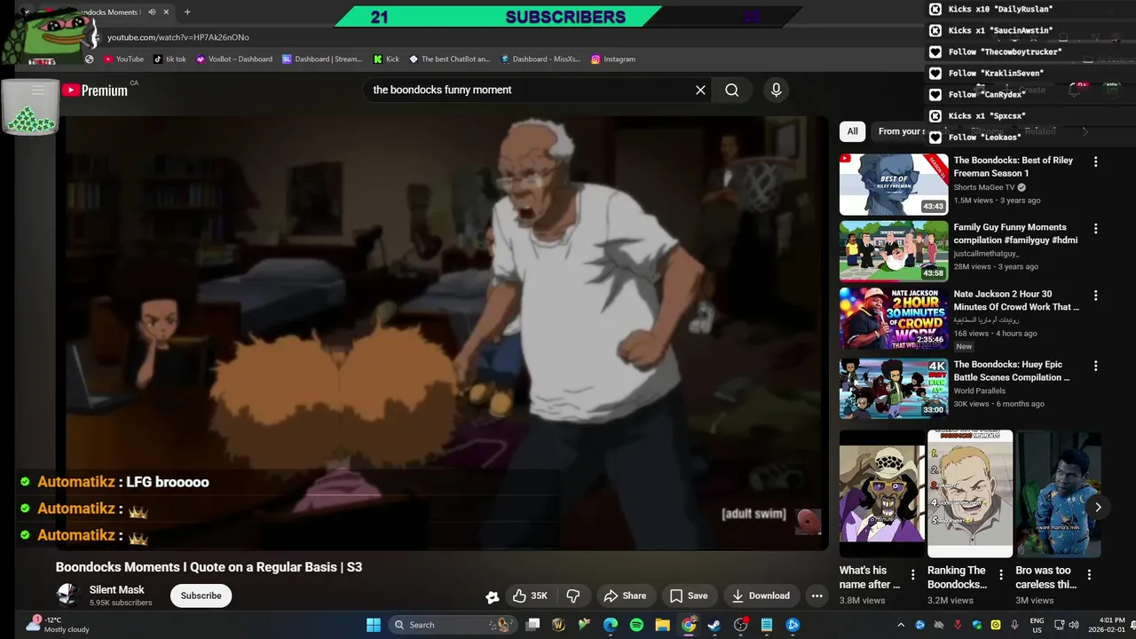Open Microsoft Edge from the taskbar
Image resolution: width=1136 pixels, height=639 pixels.
(x=611, y=625)
